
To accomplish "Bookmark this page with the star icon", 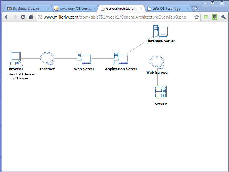I will click(197, 17).
